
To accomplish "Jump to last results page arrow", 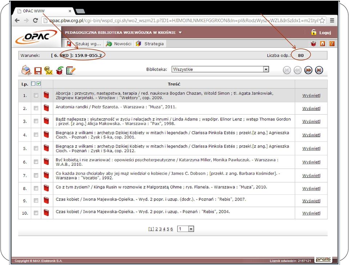I will pos(319,70).
